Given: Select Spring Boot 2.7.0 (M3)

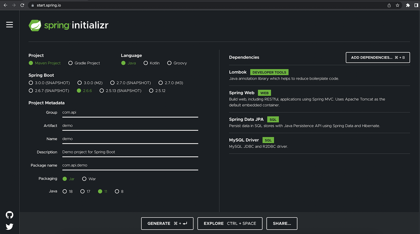Looking at the screenshot, I should (x=171, y=83).
